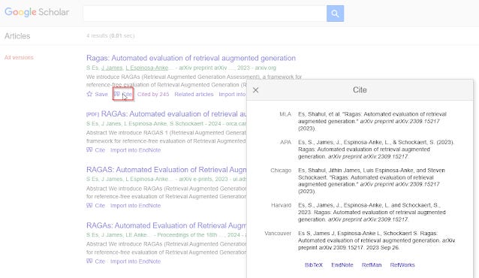Click Import into EndNote under the [PDF] result
The width and height of the screenshot is (479, 278).
click(135, 150)
